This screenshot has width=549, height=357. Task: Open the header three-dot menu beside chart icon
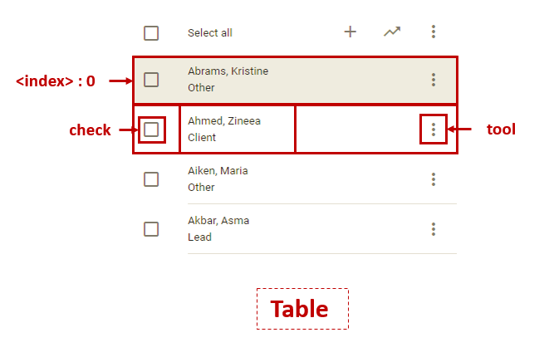point(434,32)
